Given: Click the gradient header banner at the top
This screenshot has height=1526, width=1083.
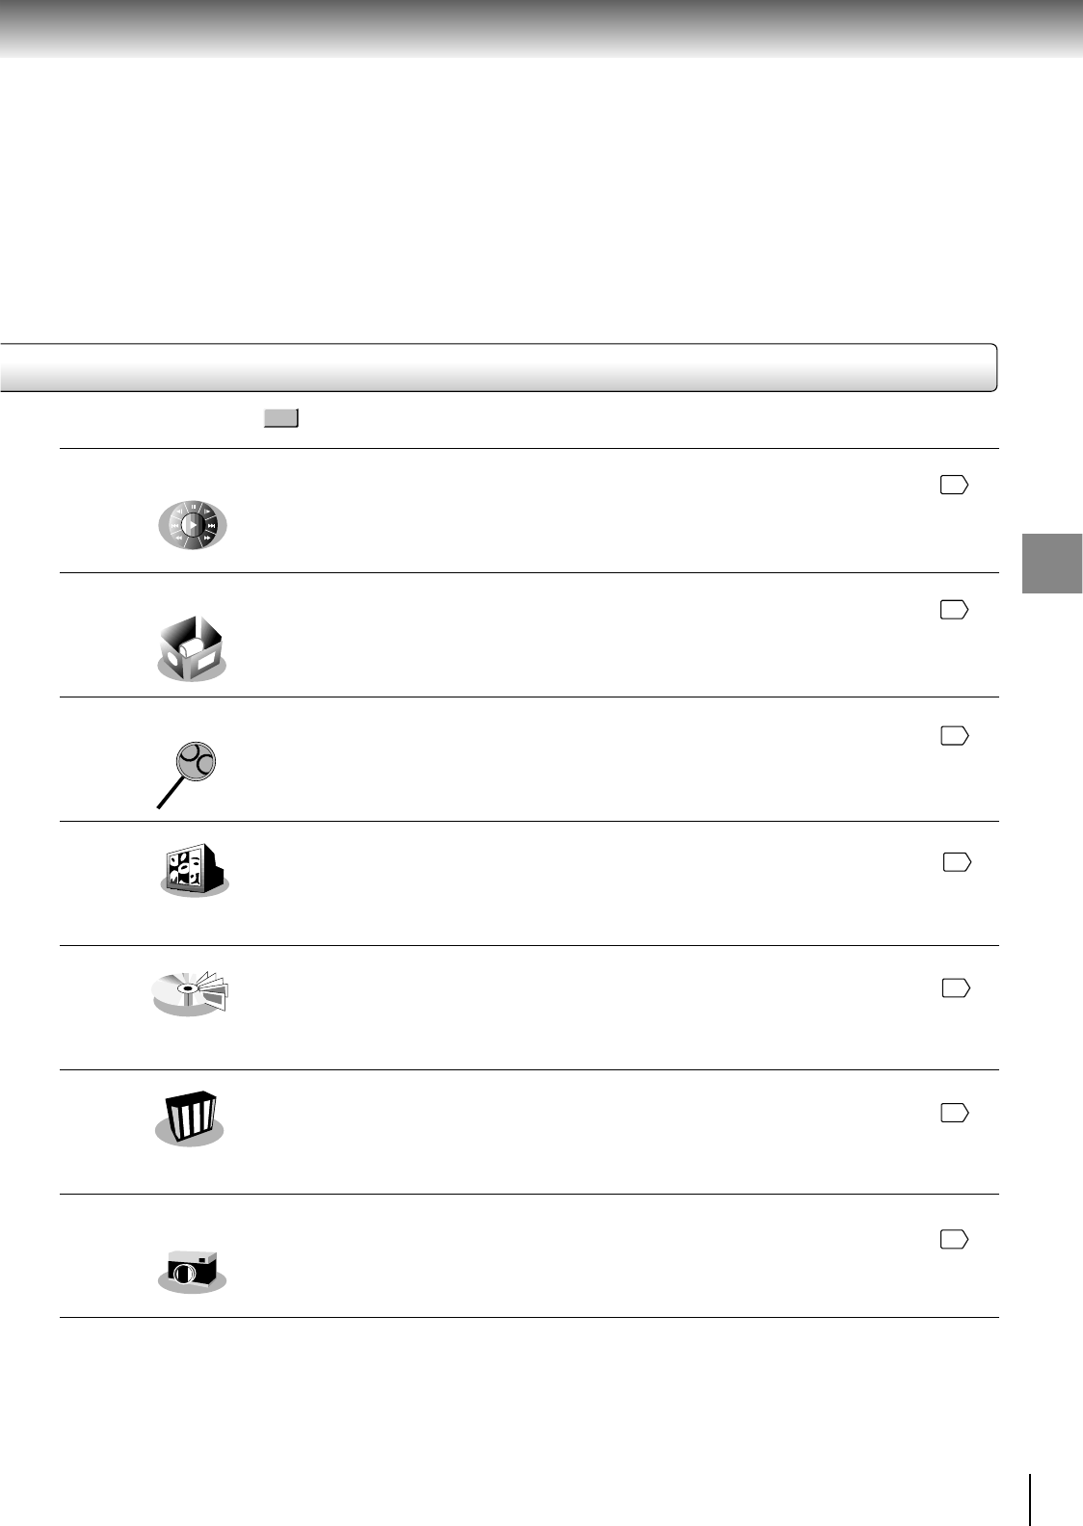Looking at the screenshot, I should pyautogui.click(x=541, y=28).
